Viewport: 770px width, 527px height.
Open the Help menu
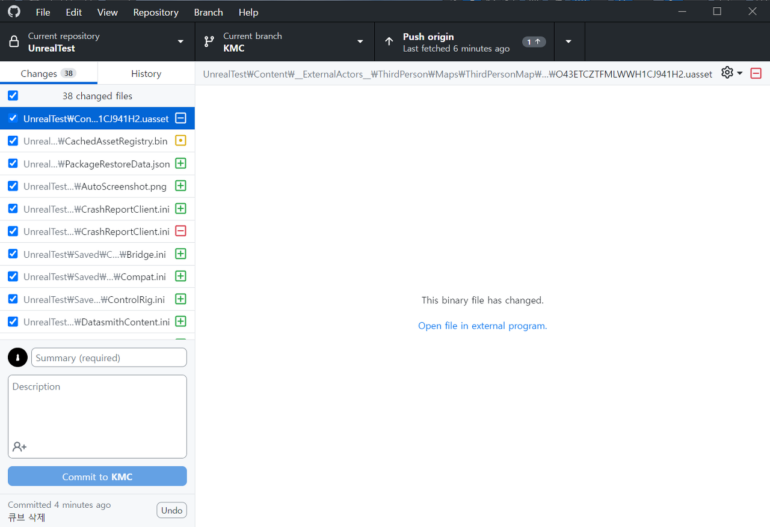click(x=248, y=12)
